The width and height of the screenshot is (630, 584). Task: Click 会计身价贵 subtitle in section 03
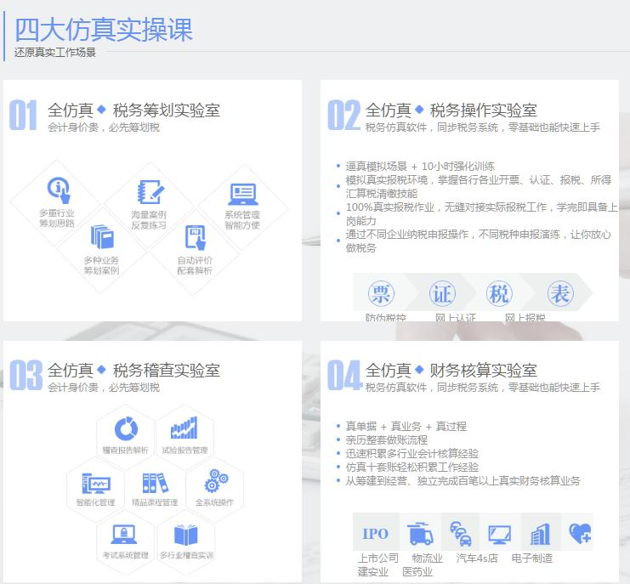104,388
